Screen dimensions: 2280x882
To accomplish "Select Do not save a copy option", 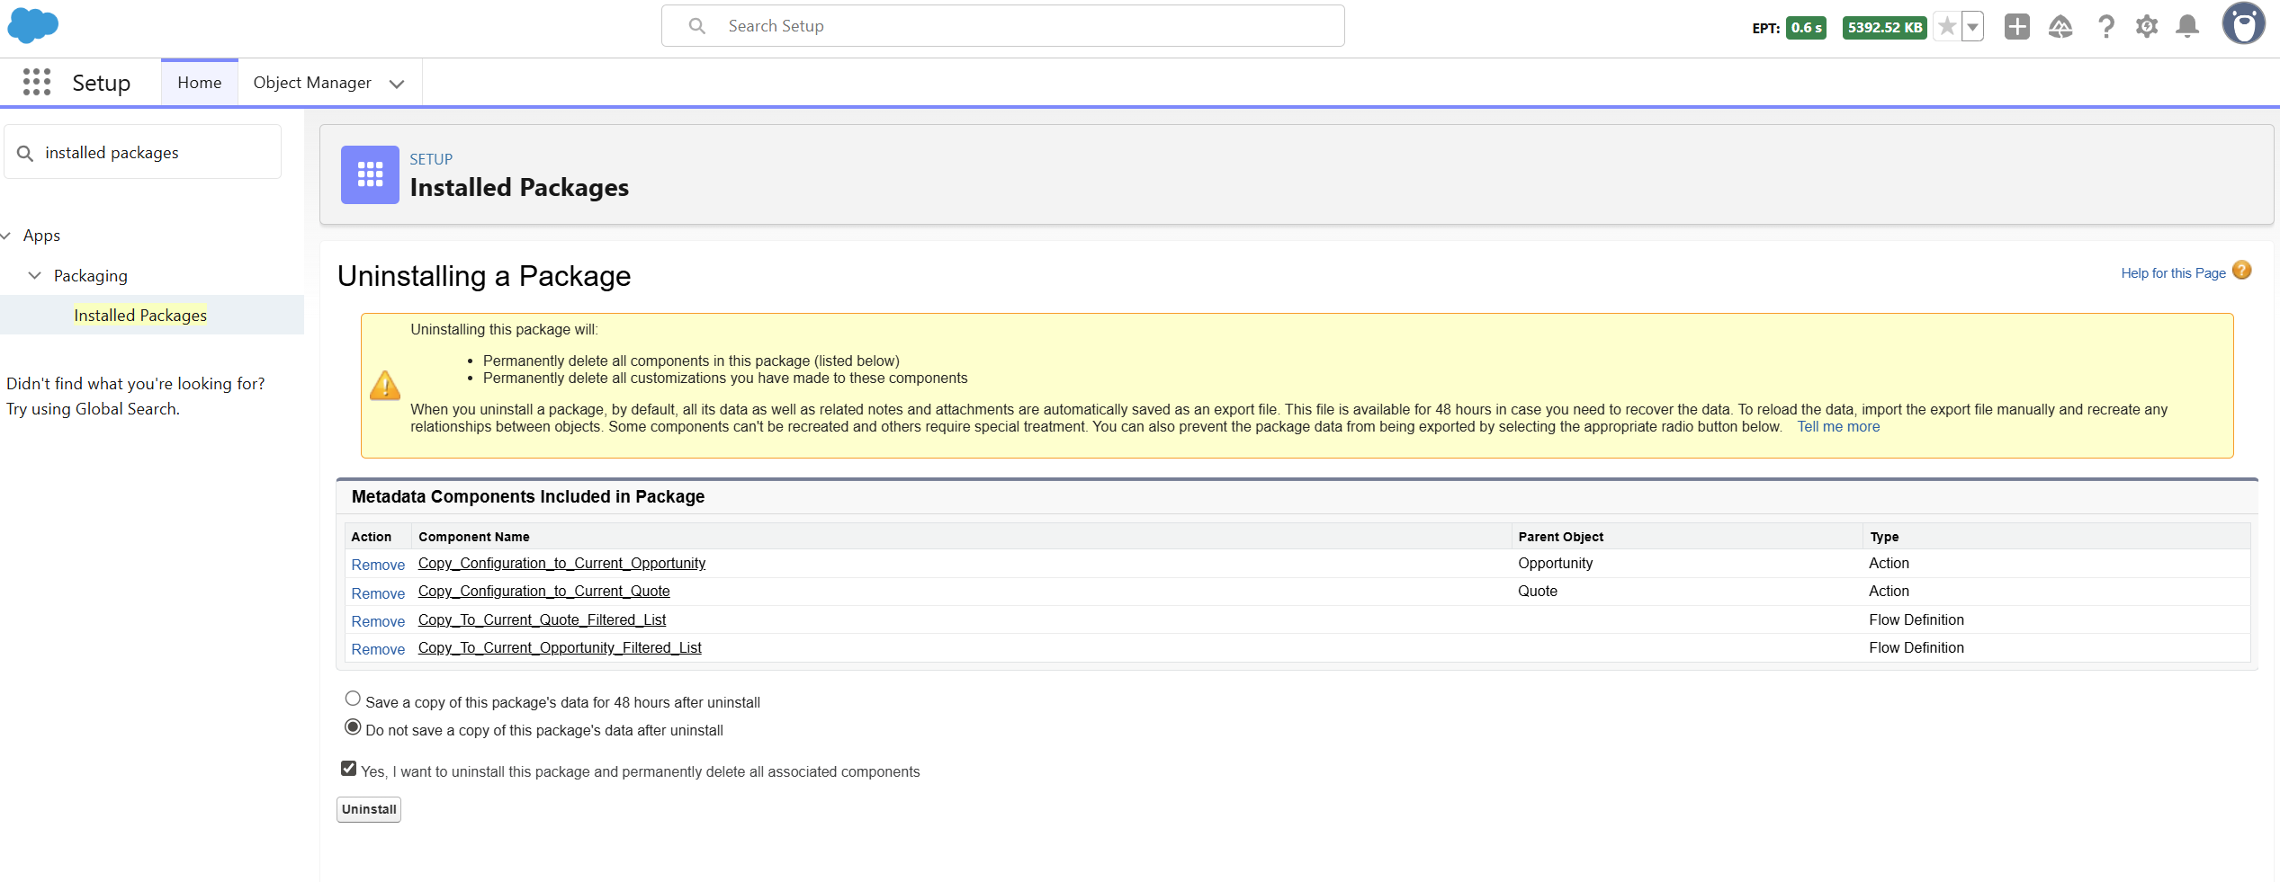I will 353,726.
